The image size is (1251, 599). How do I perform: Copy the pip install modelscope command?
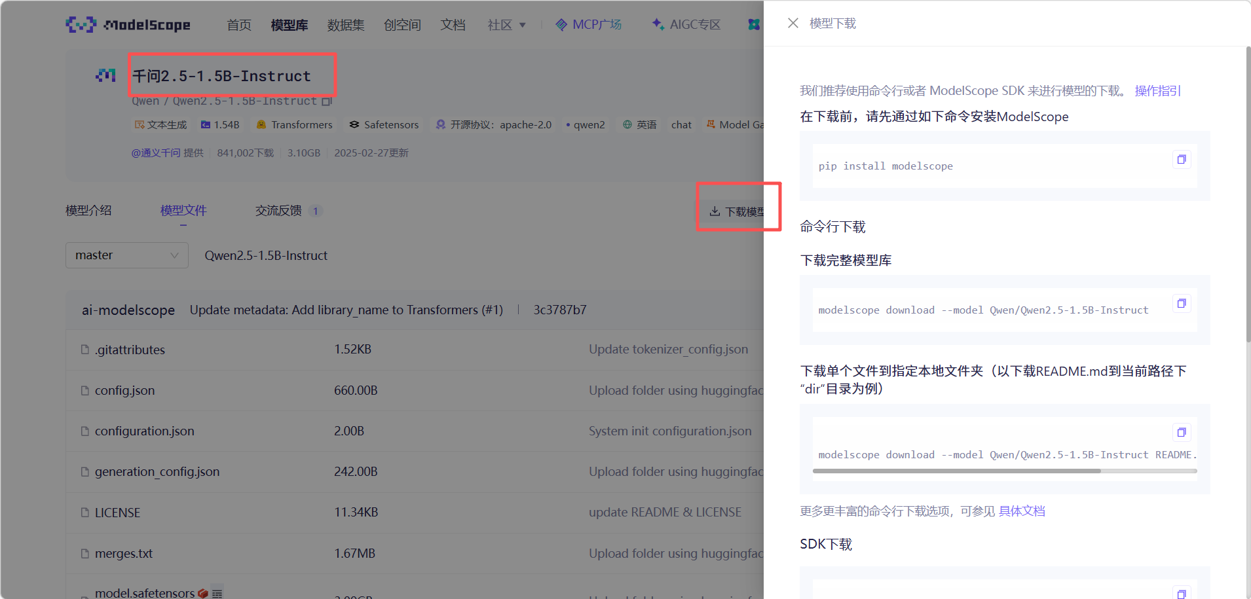[1182, 160]
